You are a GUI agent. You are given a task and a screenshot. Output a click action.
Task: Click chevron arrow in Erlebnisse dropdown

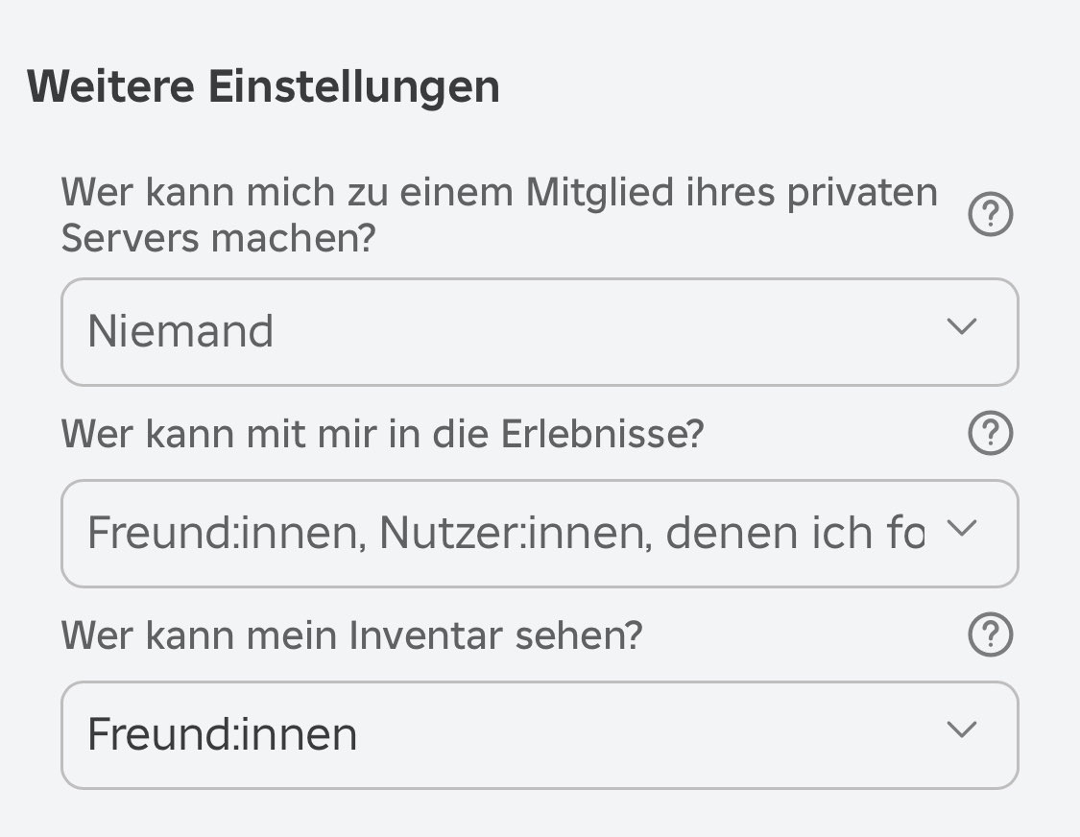(962, 528)
